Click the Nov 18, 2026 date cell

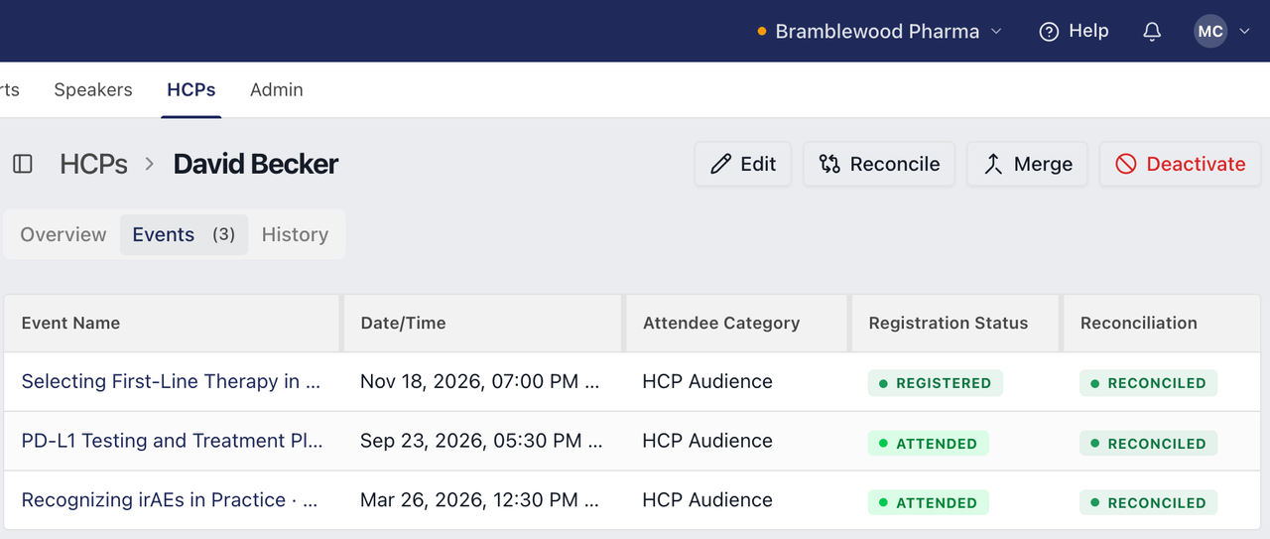coord(481,381)
